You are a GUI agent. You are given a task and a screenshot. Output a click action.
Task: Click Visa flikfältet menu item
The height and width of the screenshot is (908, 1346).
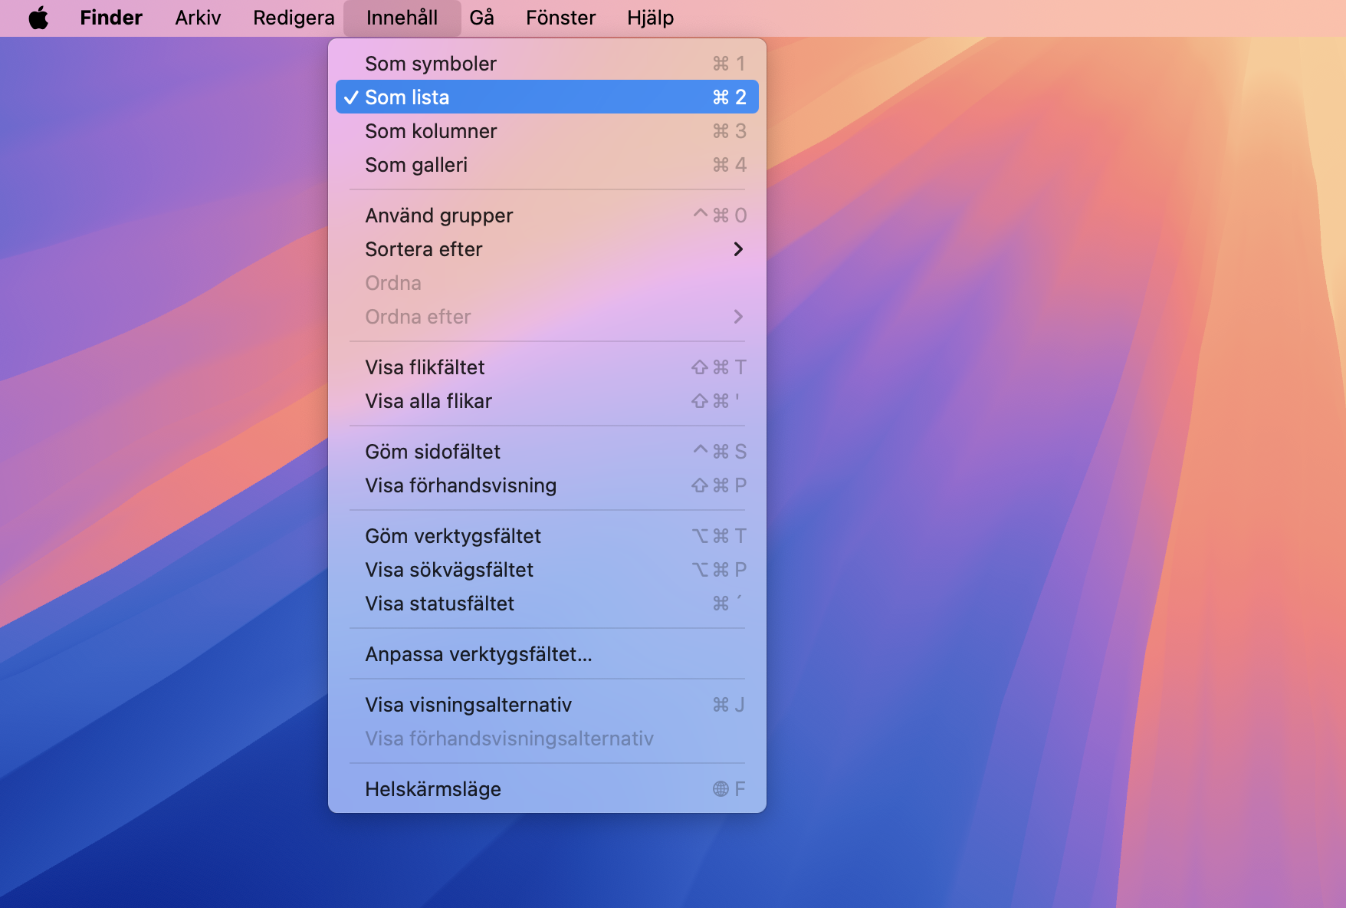pyautogui.click(x=547, y=367)
